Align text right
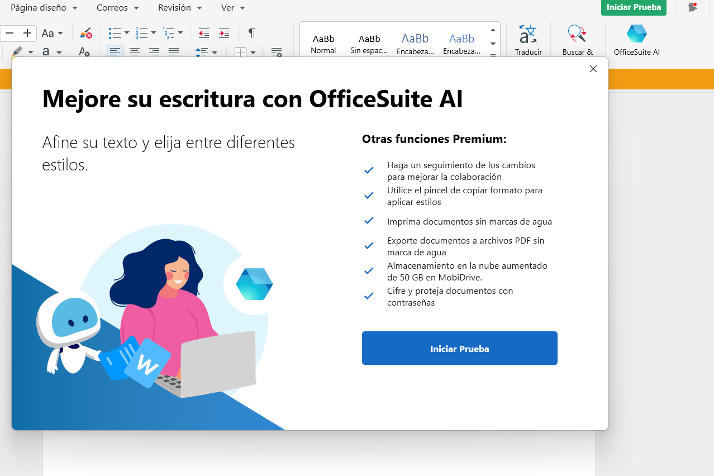The height and width of the screenshot is (476, 714). coord(154,51)
